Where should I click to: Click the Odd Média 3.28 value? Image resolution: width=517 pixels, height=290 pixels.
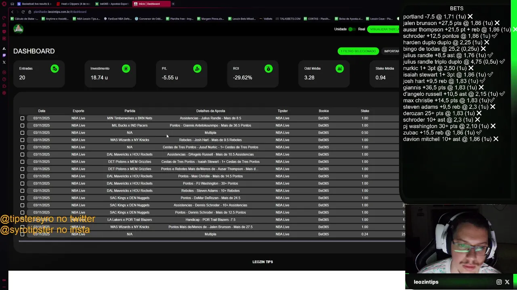click(309, 78)
